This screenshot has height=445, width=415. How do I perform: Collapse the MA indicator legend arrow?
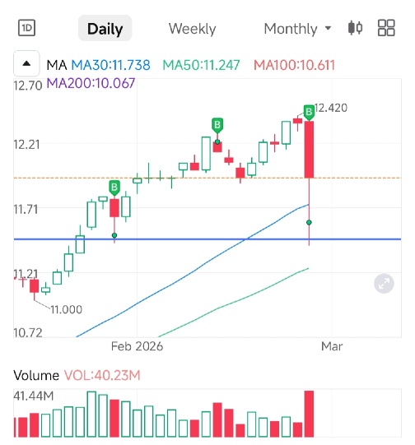tap(26, 63)
